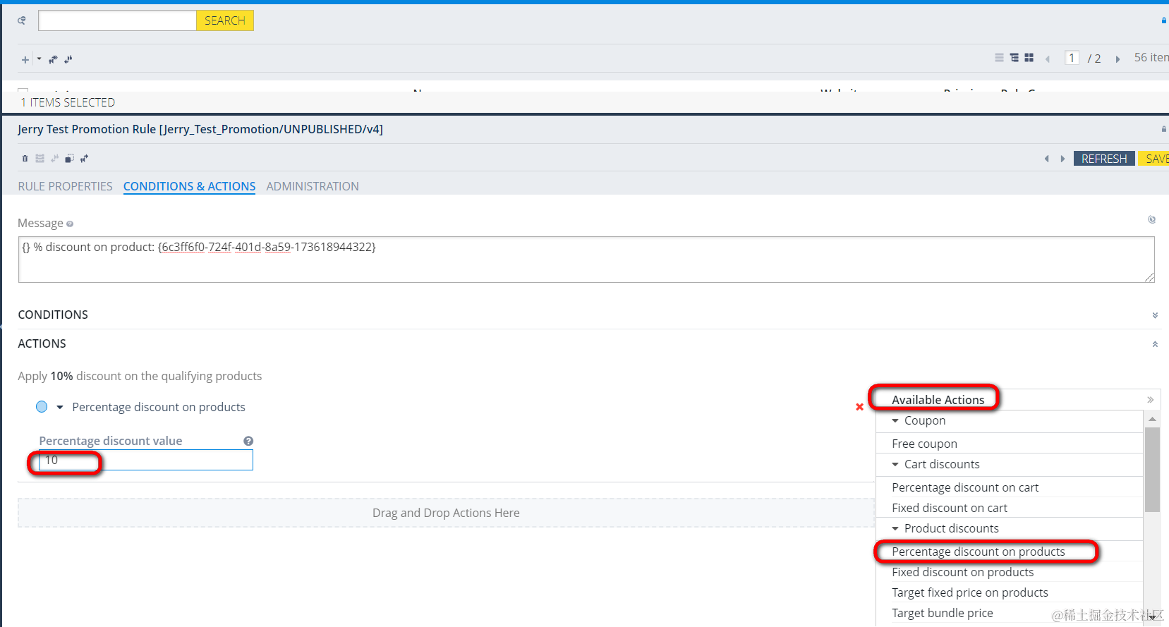Open the dropdown arrow beside the plus icon

[39, 59]
